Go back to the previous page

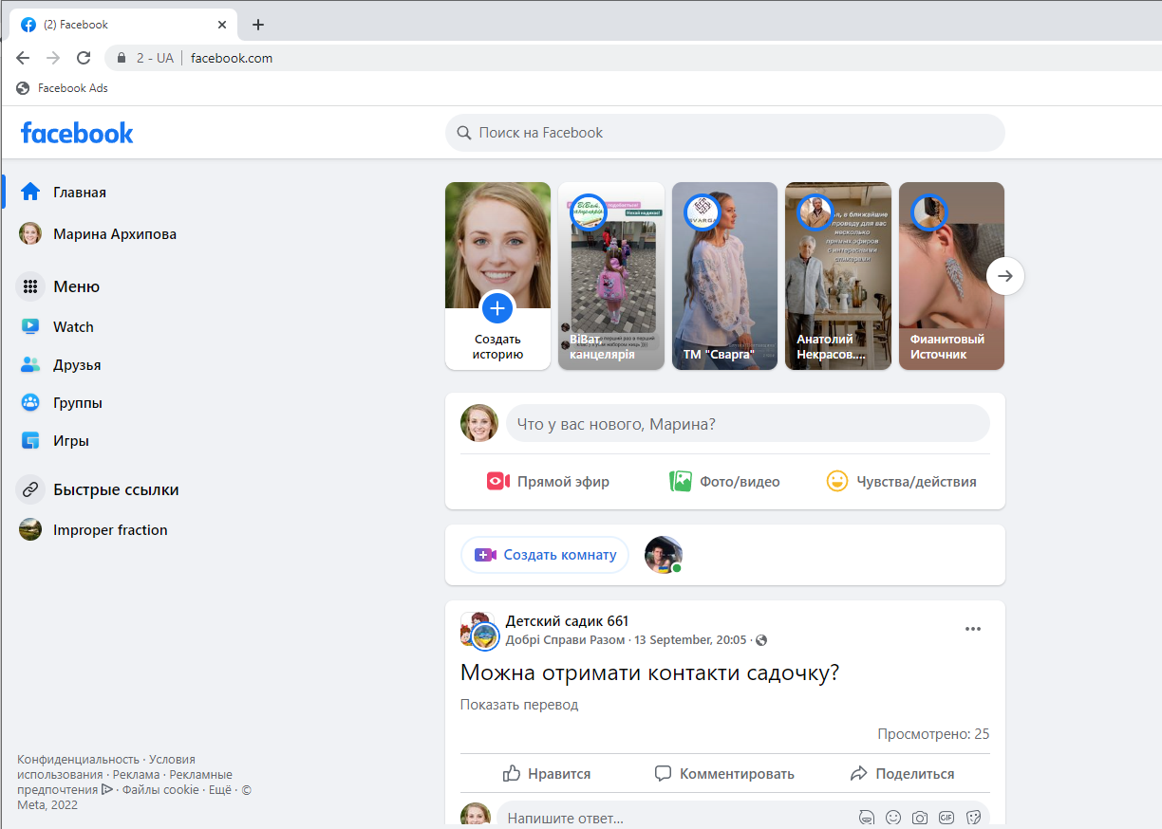23,58
